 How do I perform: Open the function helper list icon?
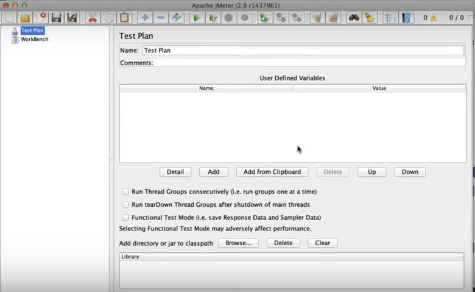pyautogui.click(x=390, y=18)
